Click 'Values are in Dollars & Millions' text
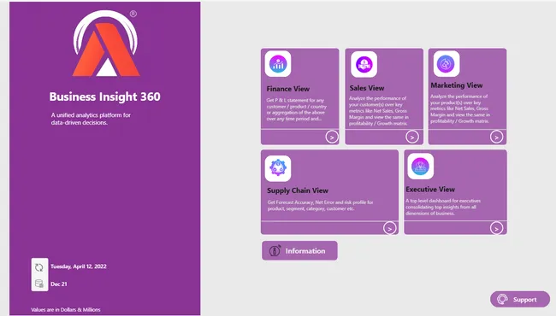This screenshot has width=556, height=316. click(x=66, y=310)
